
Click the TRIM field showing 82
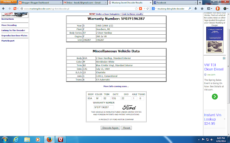tap(106, 98)
